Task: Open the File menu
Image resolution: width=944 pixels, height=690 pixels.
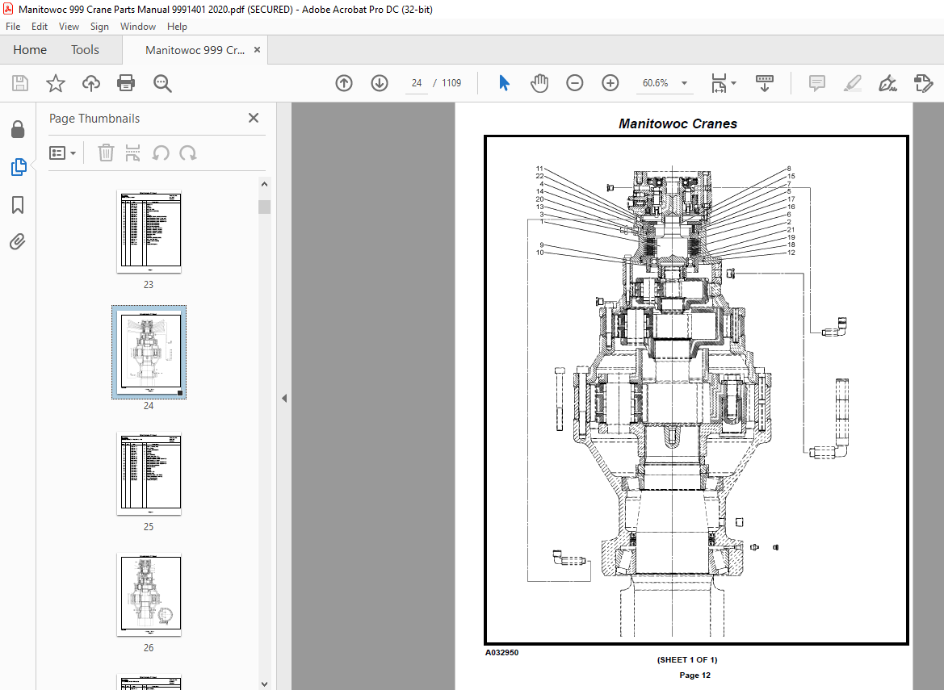Action: [13, 27]
